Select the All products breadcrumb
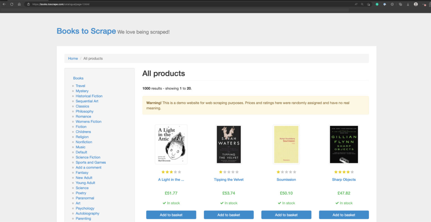This screenshot has width=431, height=222. click(x=93, y=58)
